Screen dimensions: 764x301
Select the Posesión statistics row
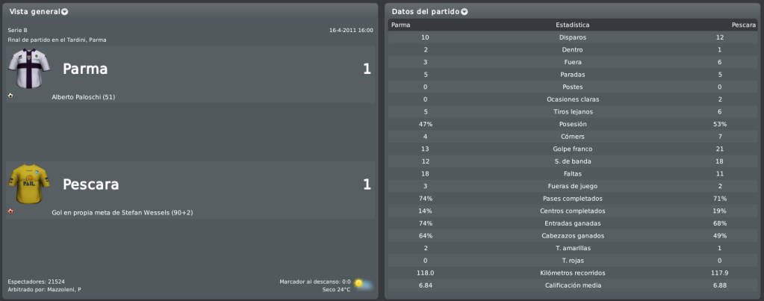pyautogui.click(x=573, y=124)
